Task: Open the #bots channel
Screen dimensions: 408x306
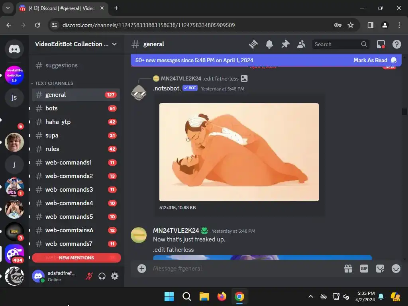Action: tap(76, 108)
